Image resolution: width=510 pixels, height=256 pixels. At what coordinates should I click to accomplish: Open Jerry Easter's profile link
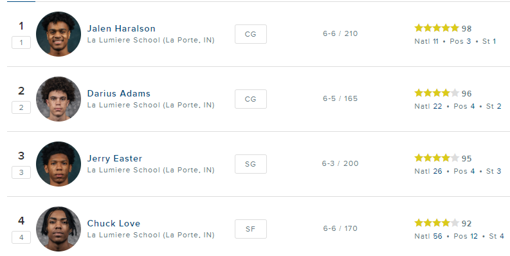tap(114, 159)
